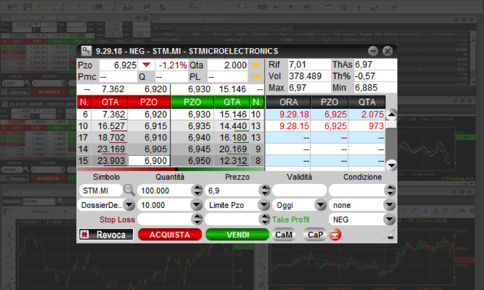Image resolution: width=484 pixels, height=290 pixels.
Task: Toggle the OP indicator next to Qta
Action: pyautogui.click(x=255, y=65)
